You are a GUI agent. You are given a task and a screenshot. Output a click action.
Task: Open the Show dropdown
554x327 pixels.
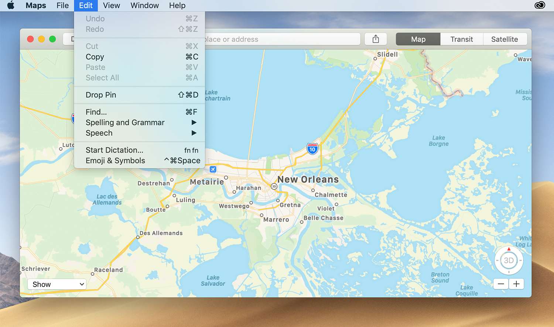point(57,284)
